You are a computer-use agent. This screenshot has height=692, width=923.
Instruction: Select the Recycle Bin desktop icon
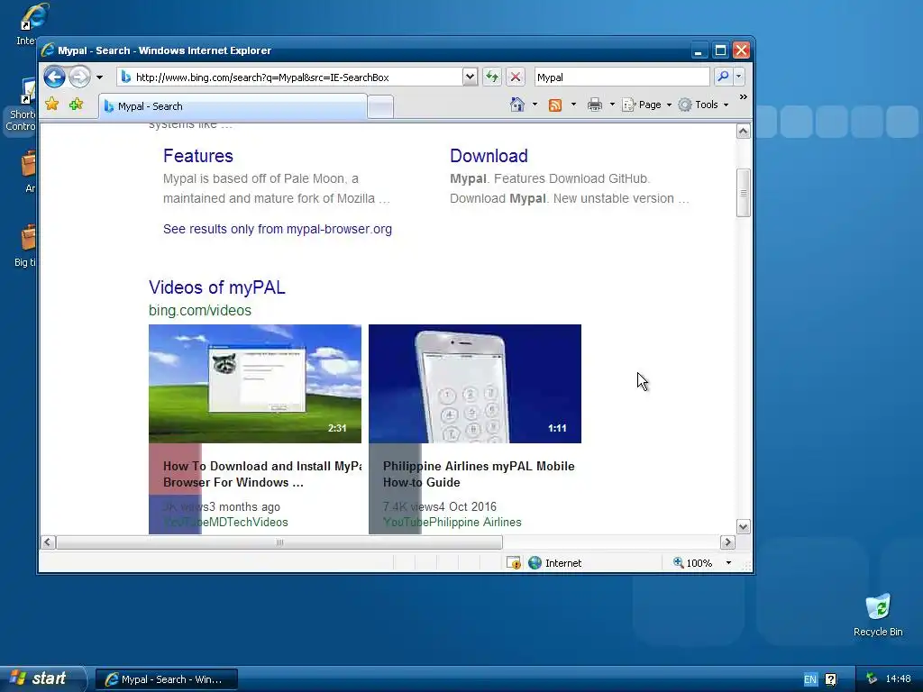[x=878, y=615]
